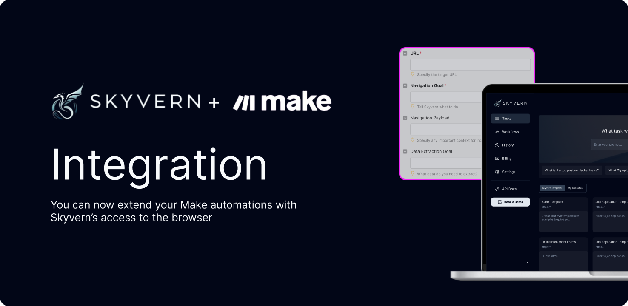
Task: Click the Navigation Goal input field
Action: 446,97
